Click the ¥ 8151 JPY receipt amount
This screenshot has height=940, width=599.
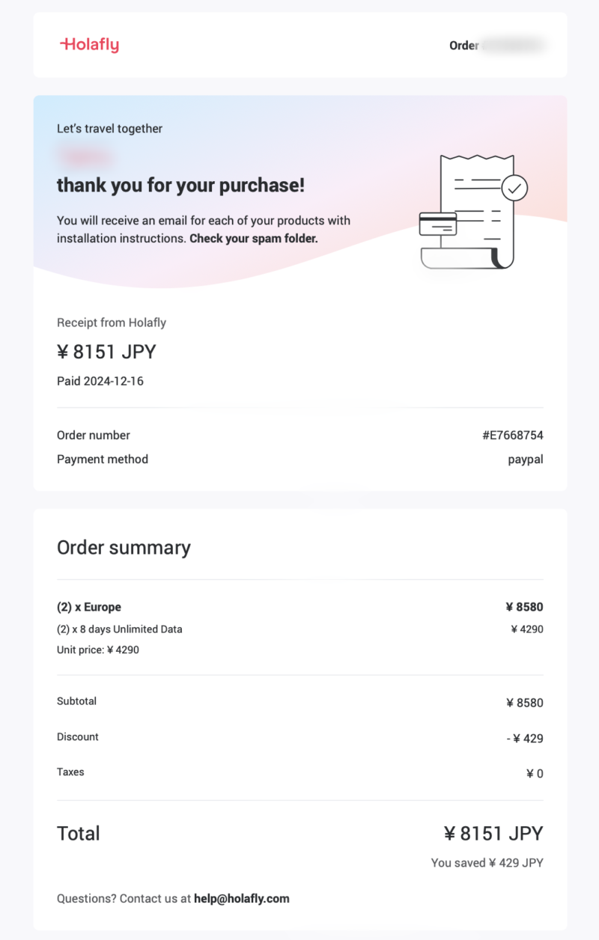click(x=106, y=352)
